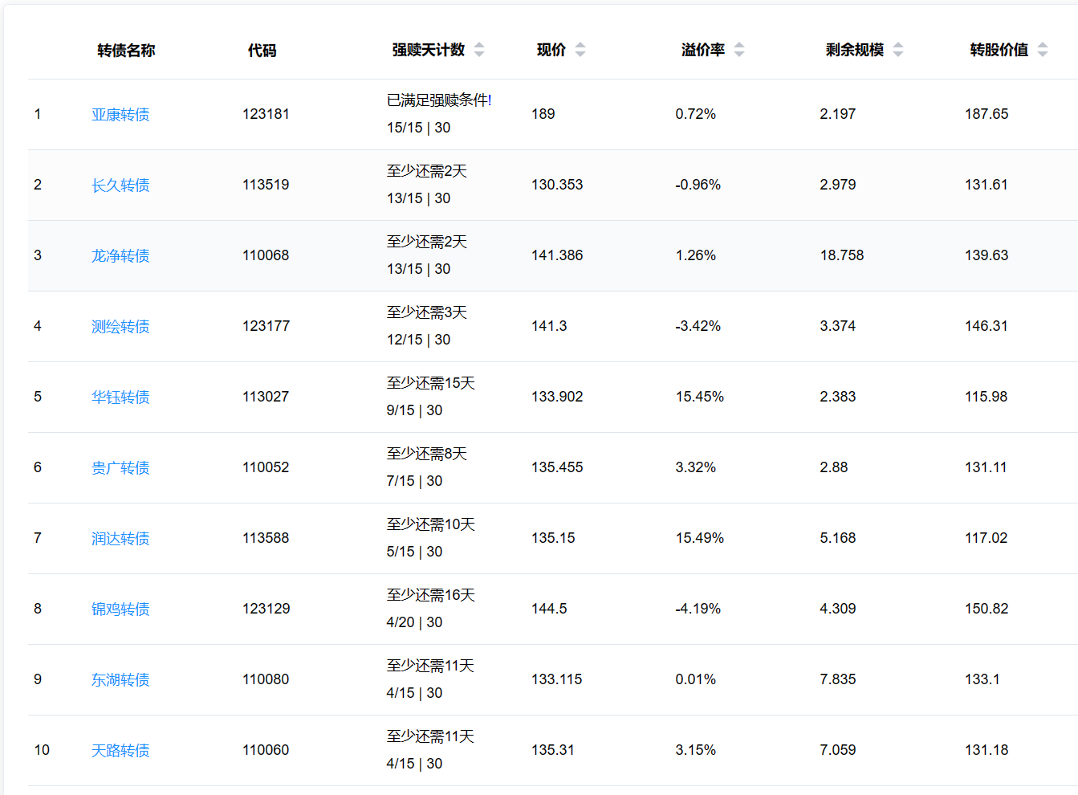The width and height of the screenshot is (1078, 795).
Task: Open the 华钰转债 link
Action: pyautogui.click(x=120, y=397)
